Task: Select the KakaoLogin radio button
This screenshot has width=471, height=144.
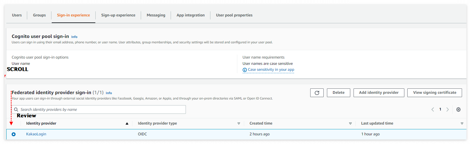Action: pos(14,134)
